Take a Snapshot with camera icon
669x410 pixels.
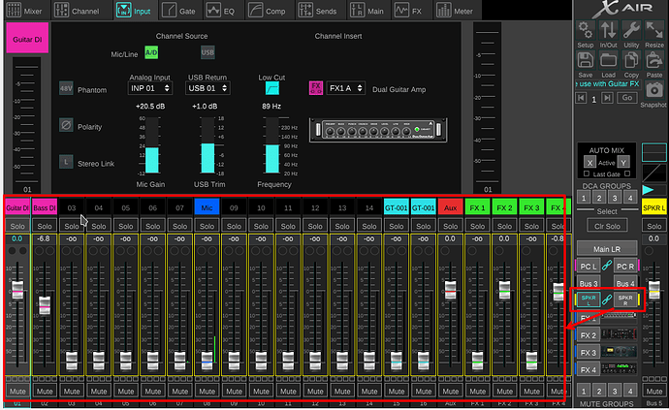coord(653,89)
